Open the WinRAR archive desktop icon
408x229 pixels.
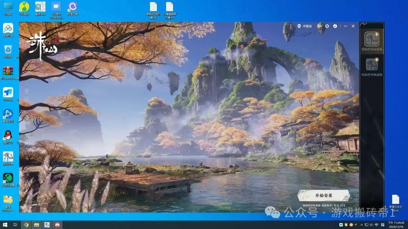pos(8,73)
